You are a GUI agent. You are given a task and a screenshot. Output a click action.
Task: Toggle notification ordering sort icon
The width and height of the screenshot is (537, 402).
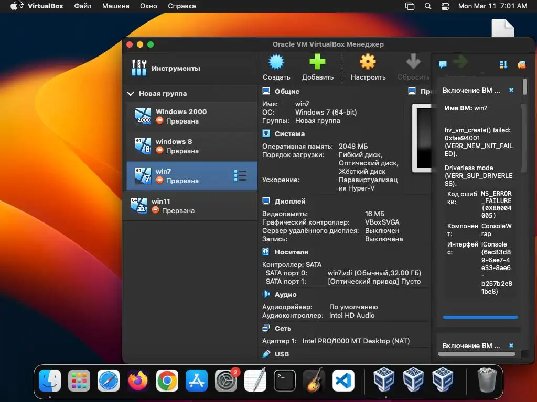tap(503, 64)
